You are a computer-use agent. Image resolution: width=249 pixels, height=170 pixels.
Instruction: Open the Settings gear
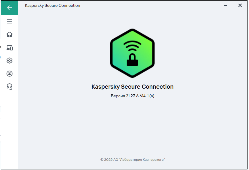click(x=10, y=61)
